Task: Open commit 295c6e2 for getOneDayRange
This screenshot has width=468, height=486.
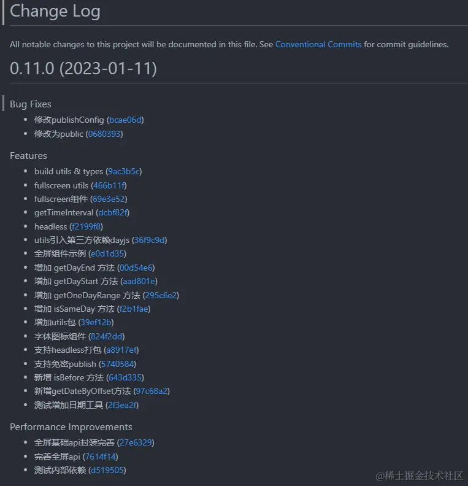Action: tap(161, 295)
